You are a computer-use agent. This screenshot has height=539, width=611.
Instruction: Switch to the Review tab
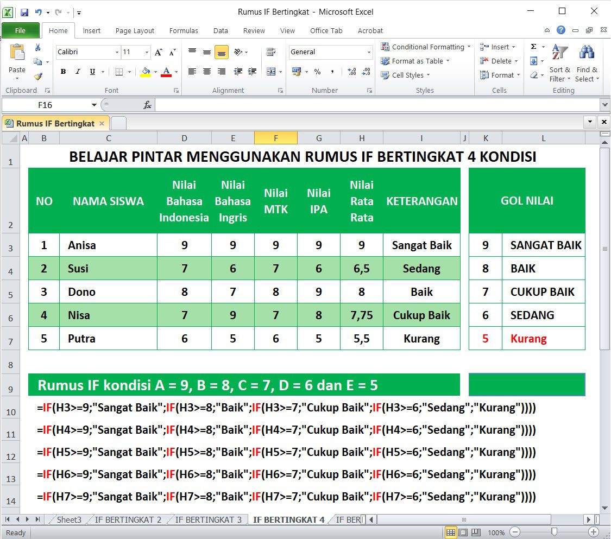click(254, 30)
